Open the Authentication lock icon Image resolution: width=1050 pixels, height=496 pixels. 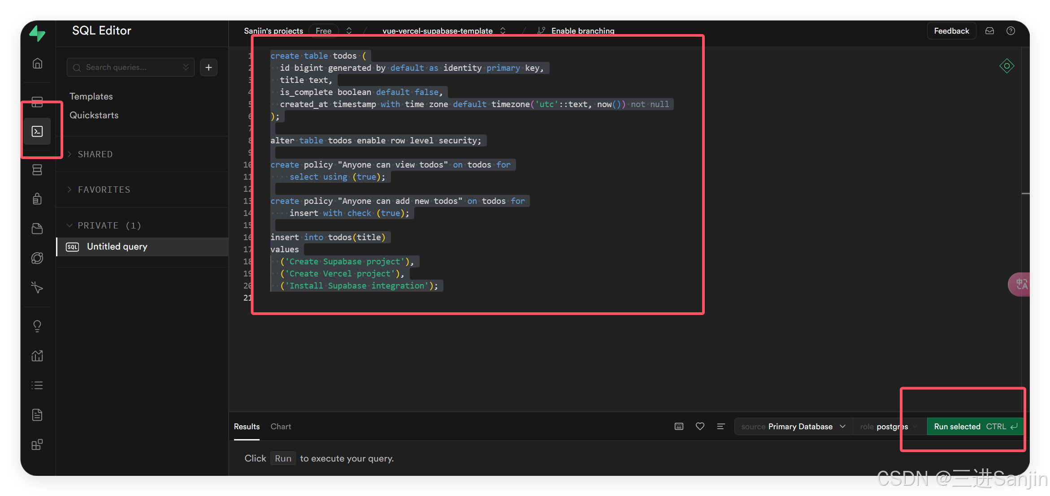[37, 198]
